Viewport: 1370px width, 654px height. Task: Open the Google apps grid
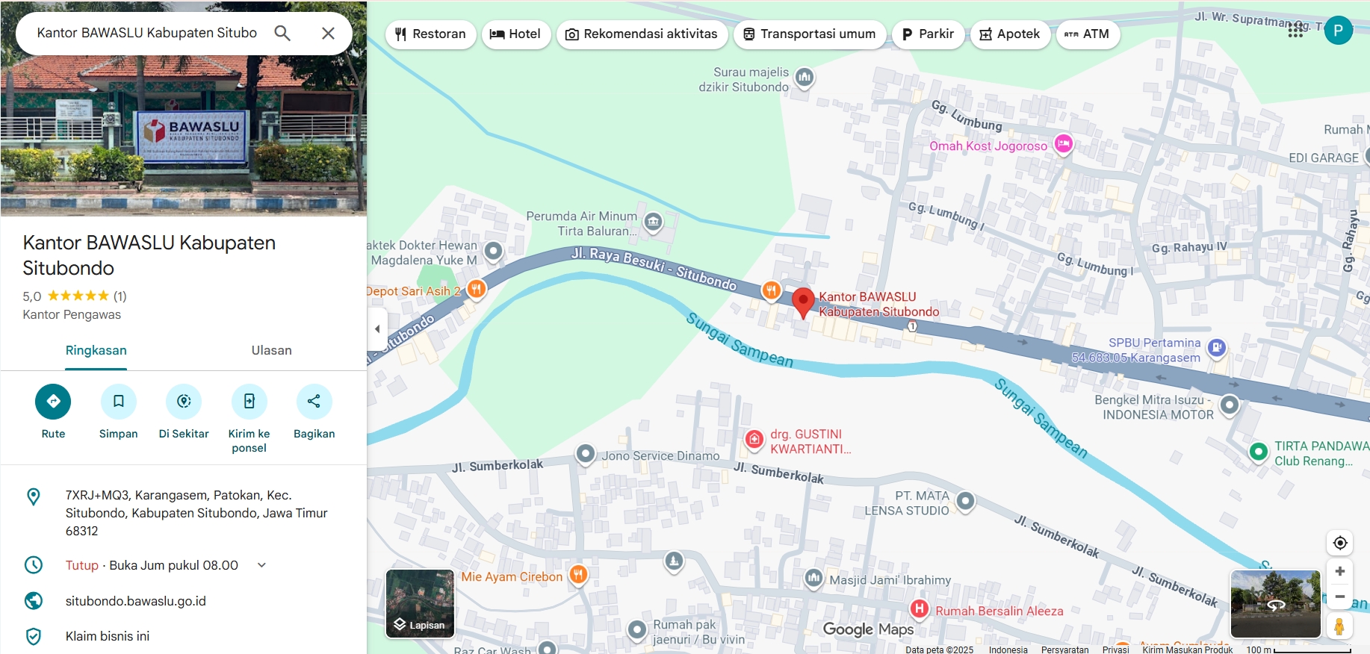tap(1295, 31)
